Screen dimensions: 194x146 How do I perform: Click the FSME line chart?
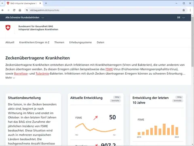[x=95, y=127]
